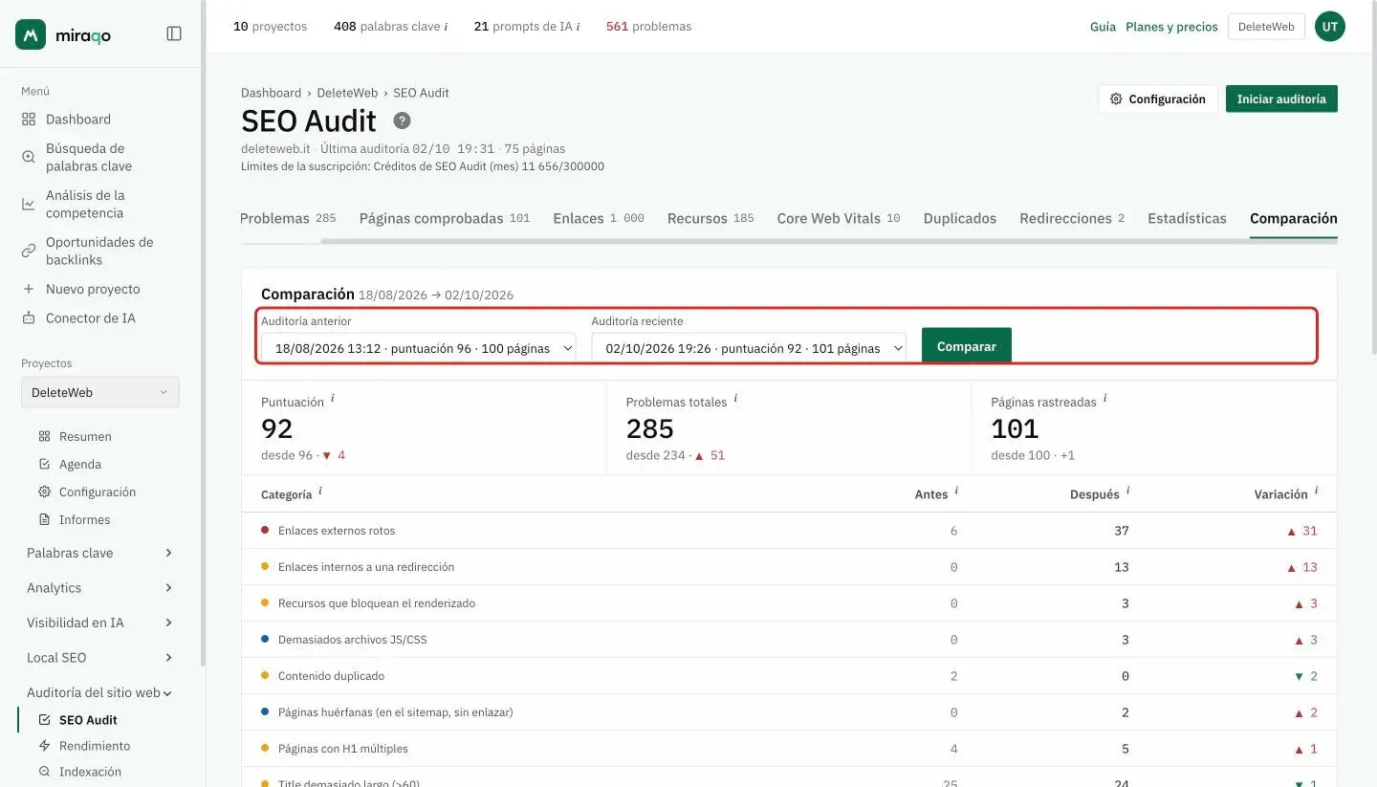
Task: Click the DeleteWeb breadcrumb link
Action: click(x=347, y=93)
